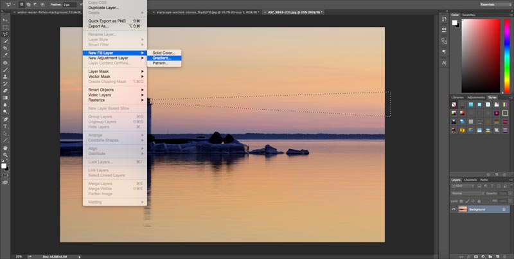
Task: Hide the Background layer visibility eye
Action: point(454,209)
